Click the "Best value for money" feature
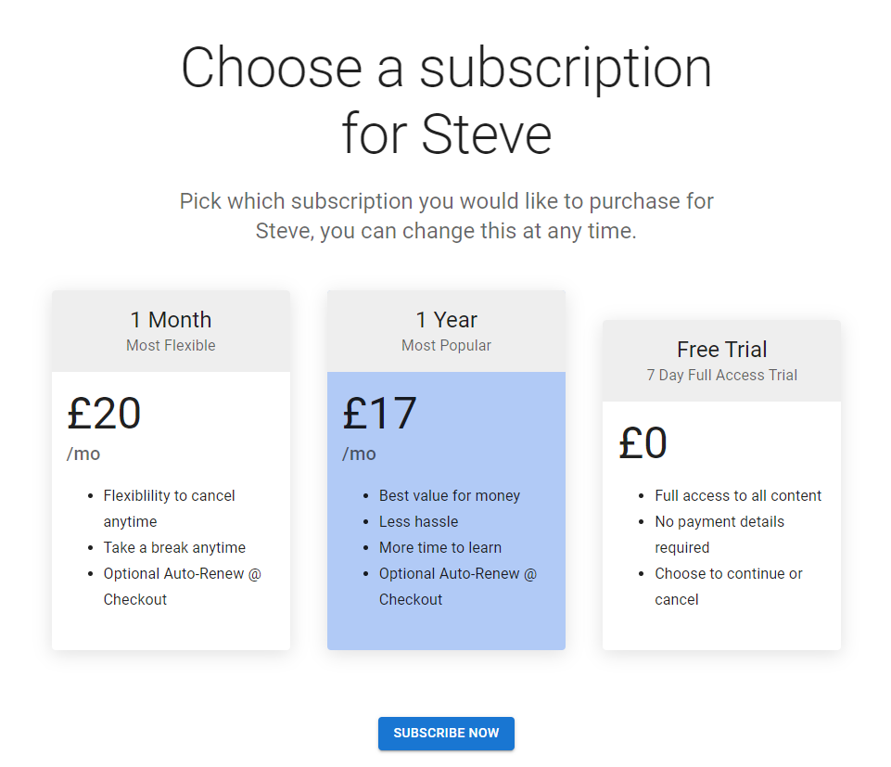The width and height of the screenshot is (891, 767). pos(450,495)
